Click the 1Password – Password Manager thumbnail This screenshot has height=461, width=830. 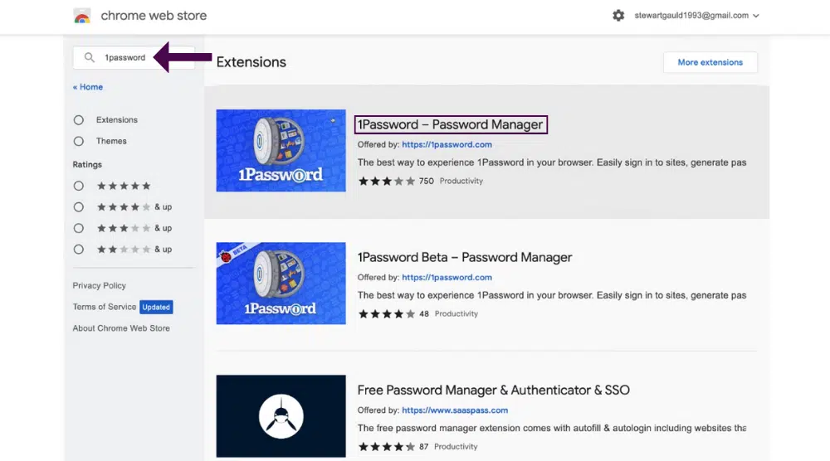click(281, 150)
